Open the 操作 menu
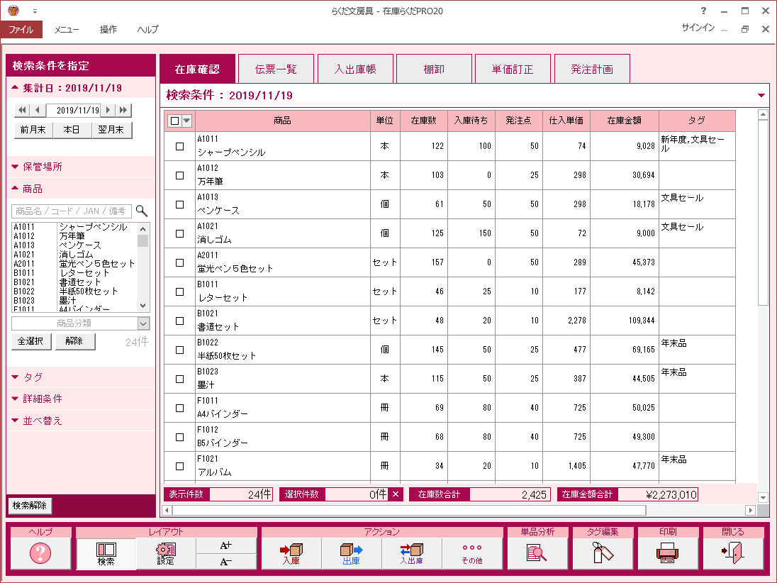 click(108, 30)
